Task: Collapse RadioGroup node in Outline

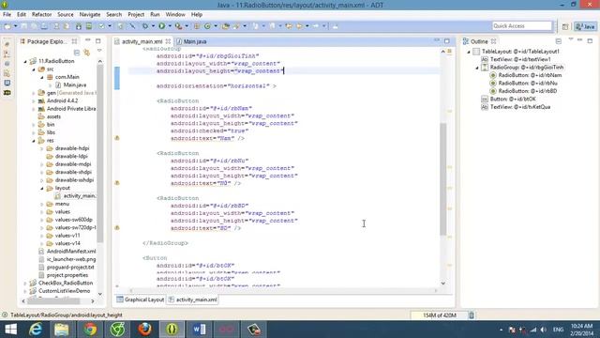Action: click(x=477, y=68)
